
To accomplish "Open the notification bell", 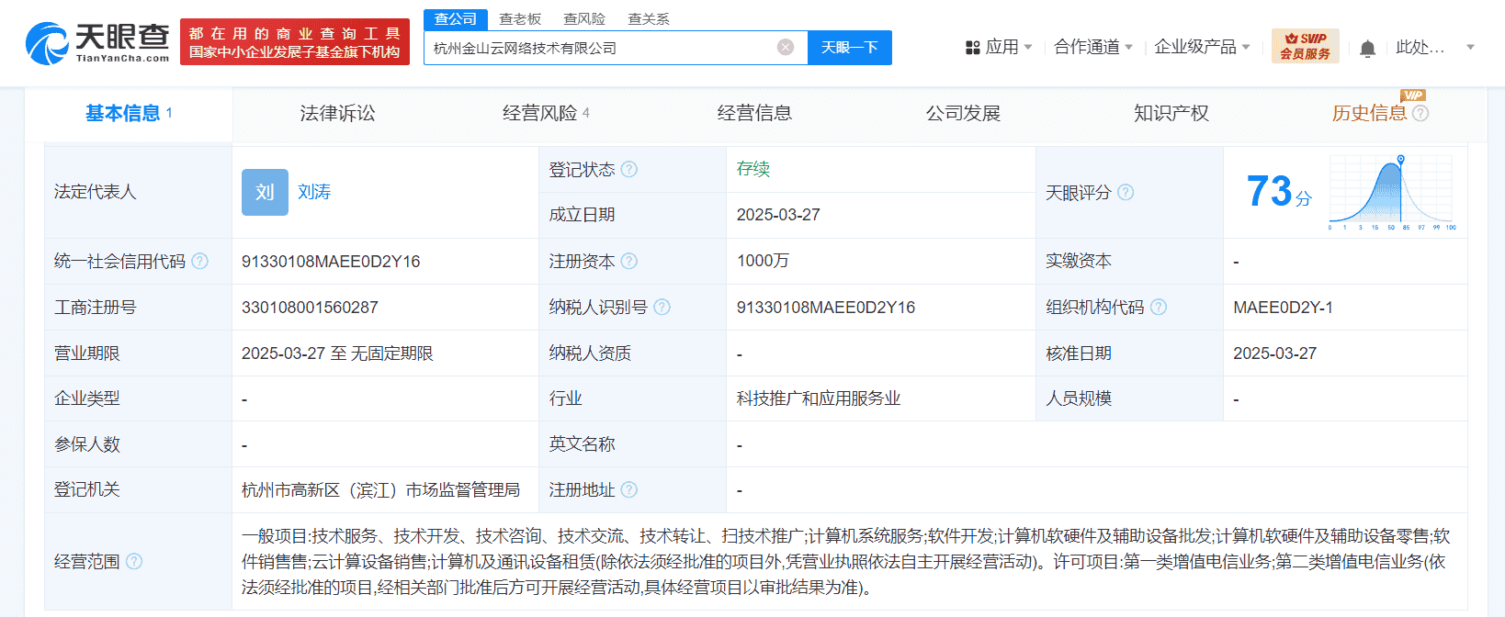I will (1367, 48).
